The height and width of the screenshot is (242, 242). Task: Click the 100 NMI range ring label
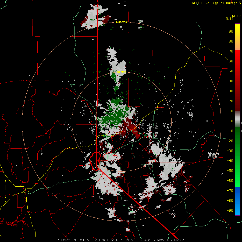click(122, 22)
